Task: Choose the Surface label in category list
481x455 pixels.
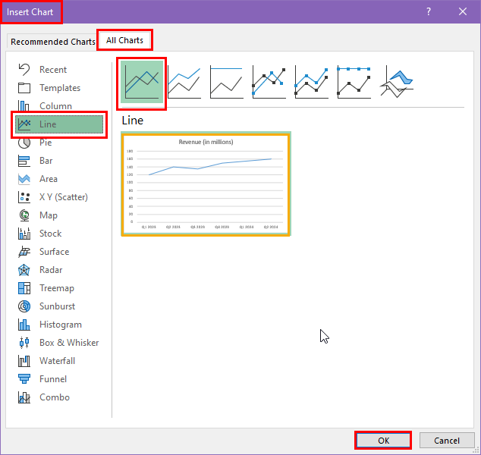Action: click(54, 252)
